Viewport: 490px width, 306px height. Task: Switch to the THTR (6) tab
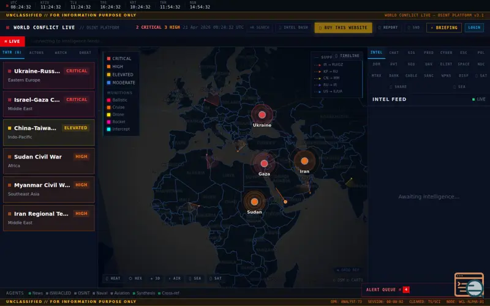click(12, 53)
